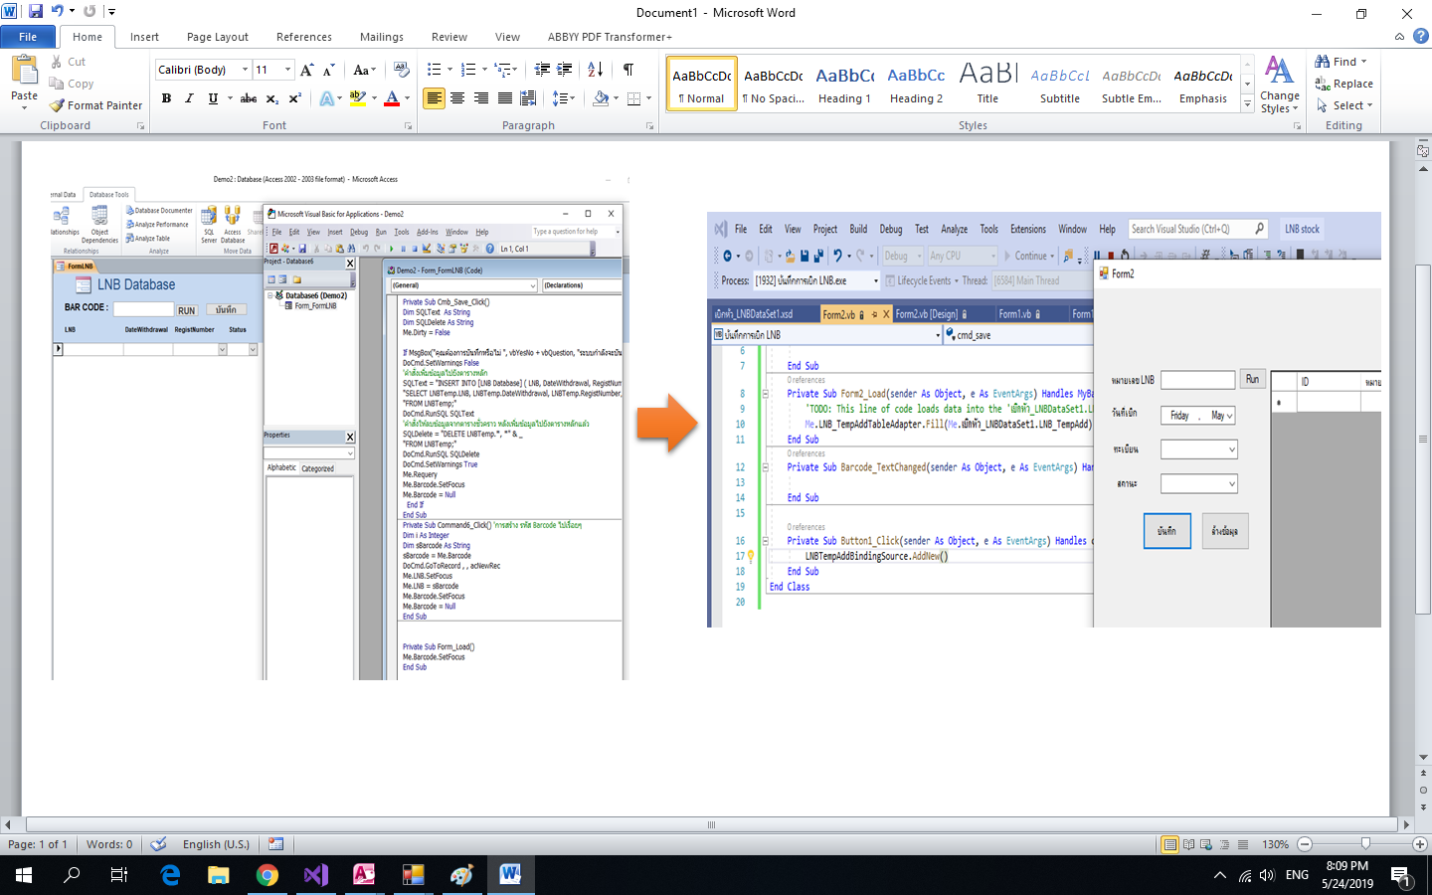Open Google Chrome from the taskbar
This screenshot has height=895, width=1432.
pos(267,875)
